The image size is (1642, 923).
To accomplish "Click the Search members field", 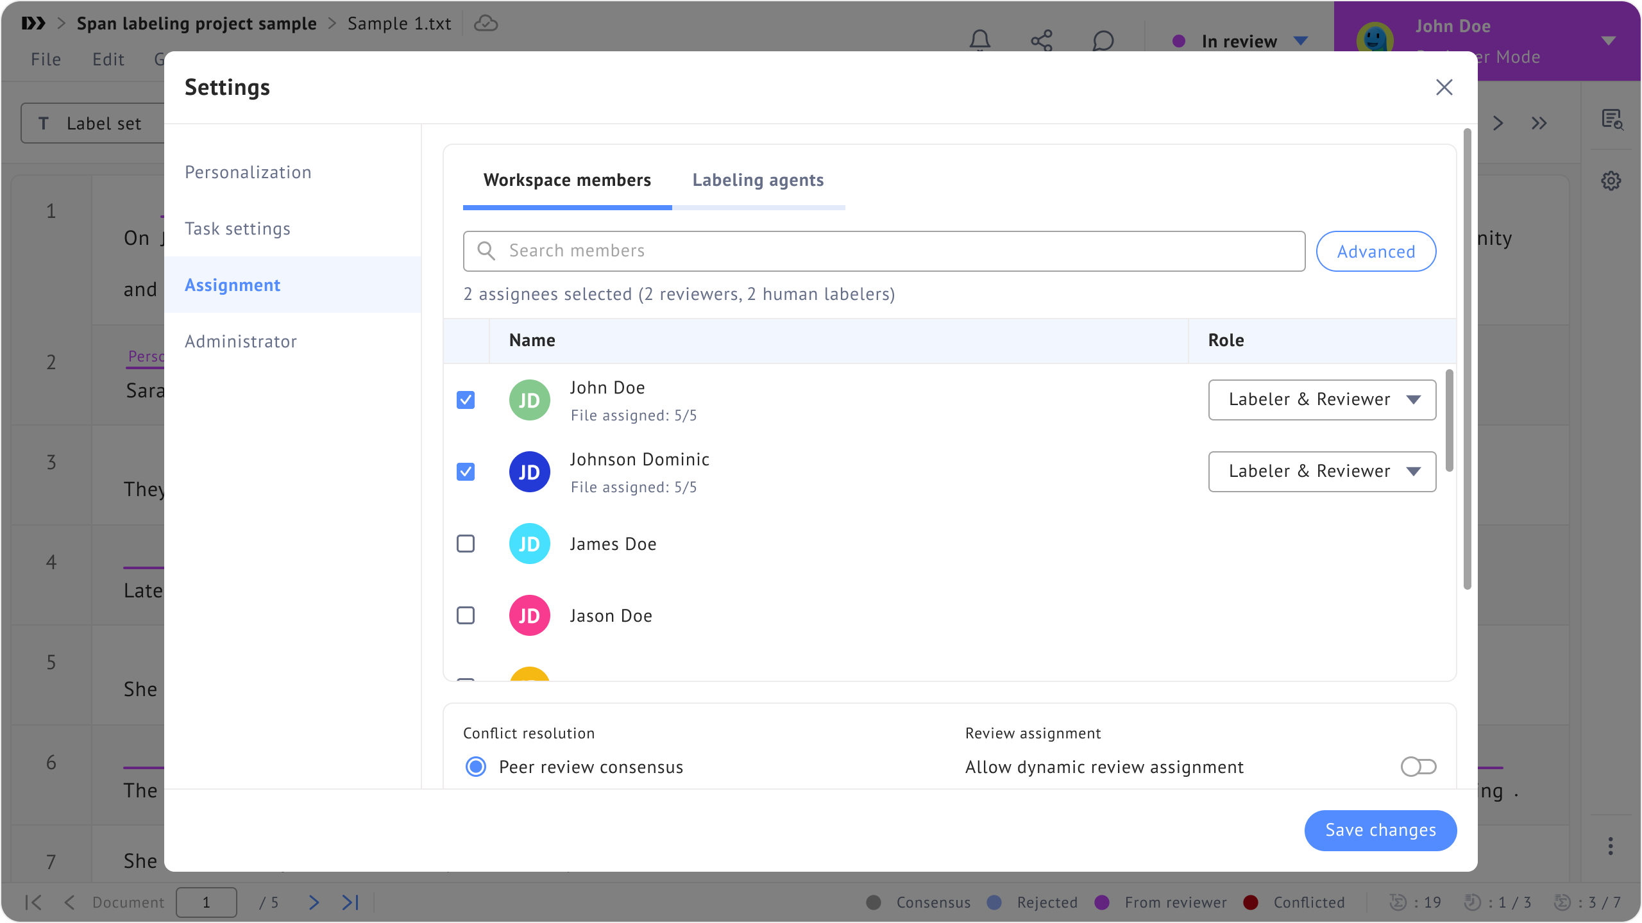I will tap(884, 251).
